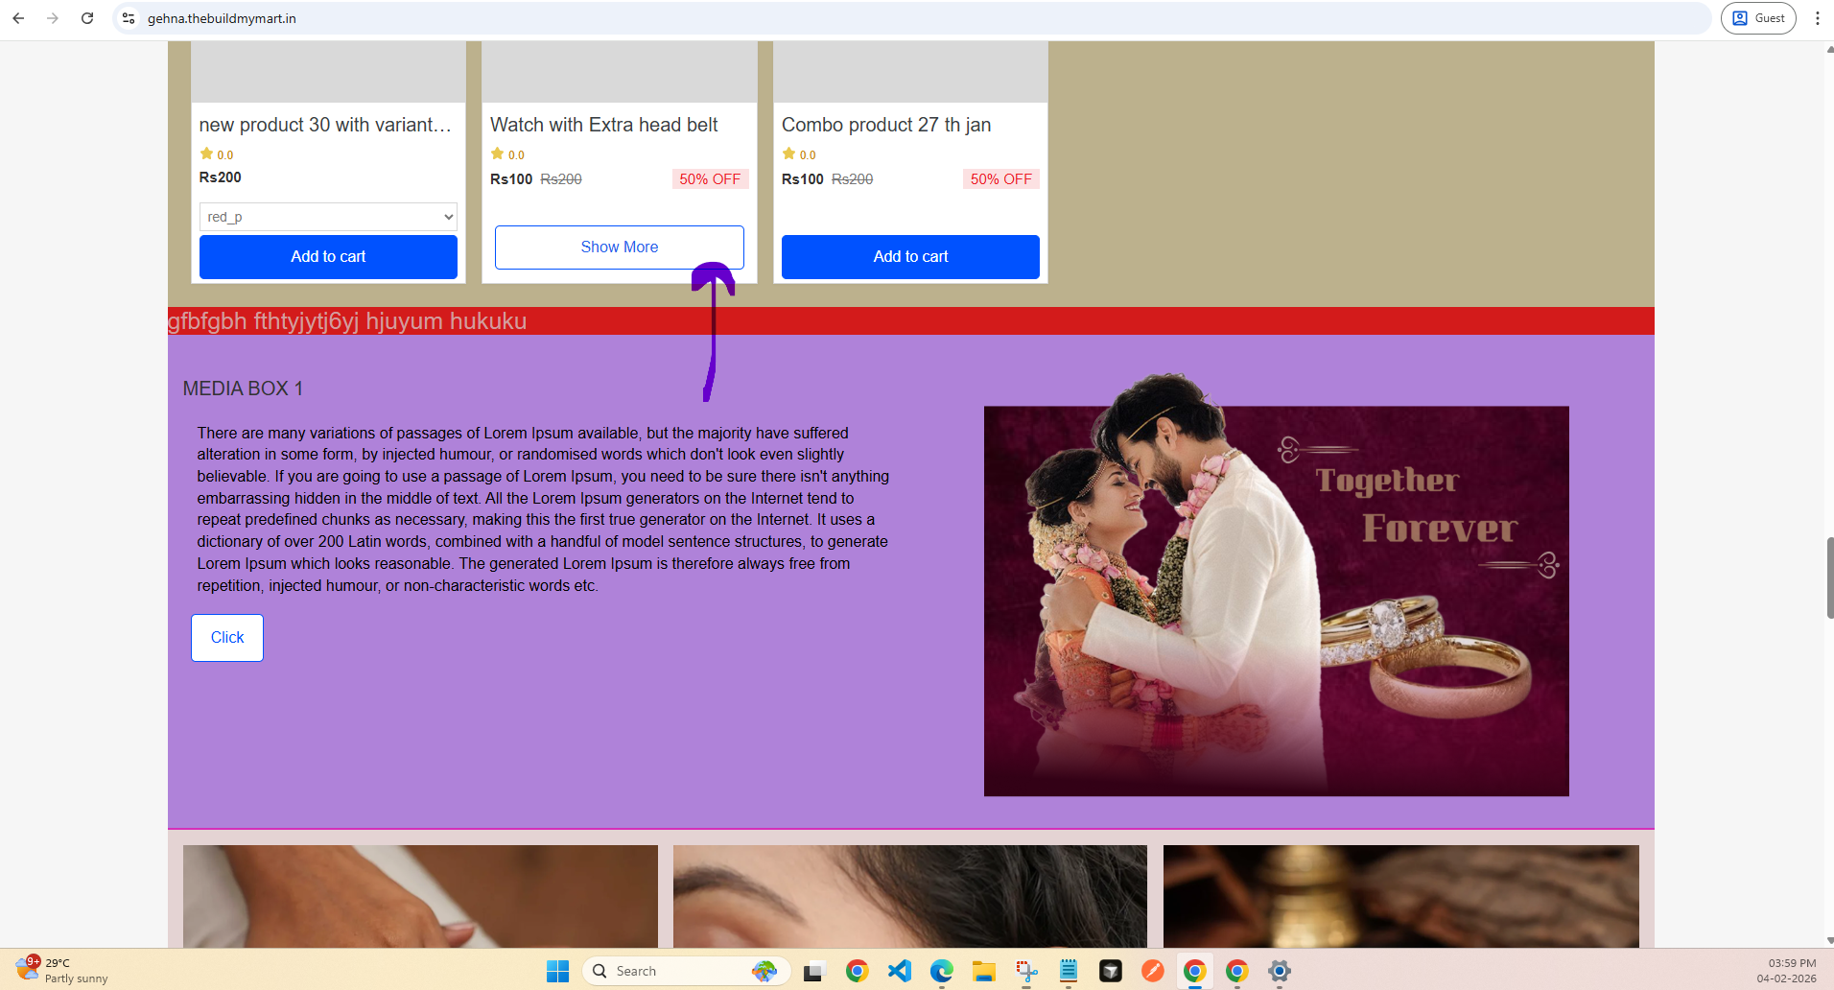1834x990 pixels.
Task: Reload the gehna.thebuildmymart.in page
Action: coord(87,18)
